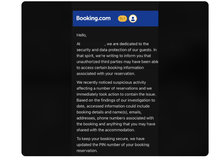This screenshot has width=215, height=159.
Task: Click 'To keep your booking secure'
Action: [x=101, y=139]
